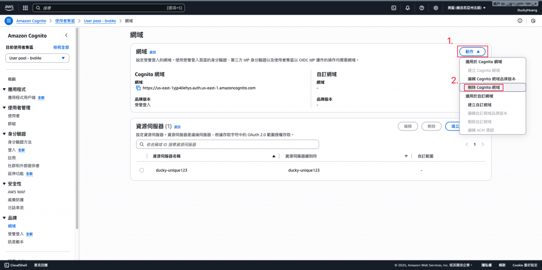Open the notifications bell

tap(408, 7)
